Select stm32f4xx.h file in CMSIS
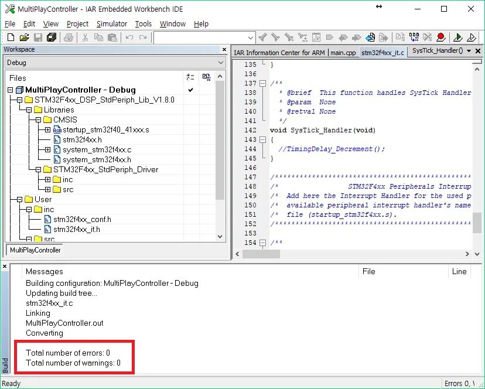This screenshot has width=485, height=389. click(82, 140)
